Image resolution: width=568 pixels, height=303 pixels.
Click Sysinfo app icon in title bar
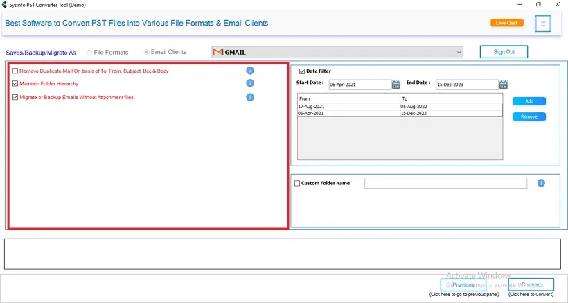point(4,5)
